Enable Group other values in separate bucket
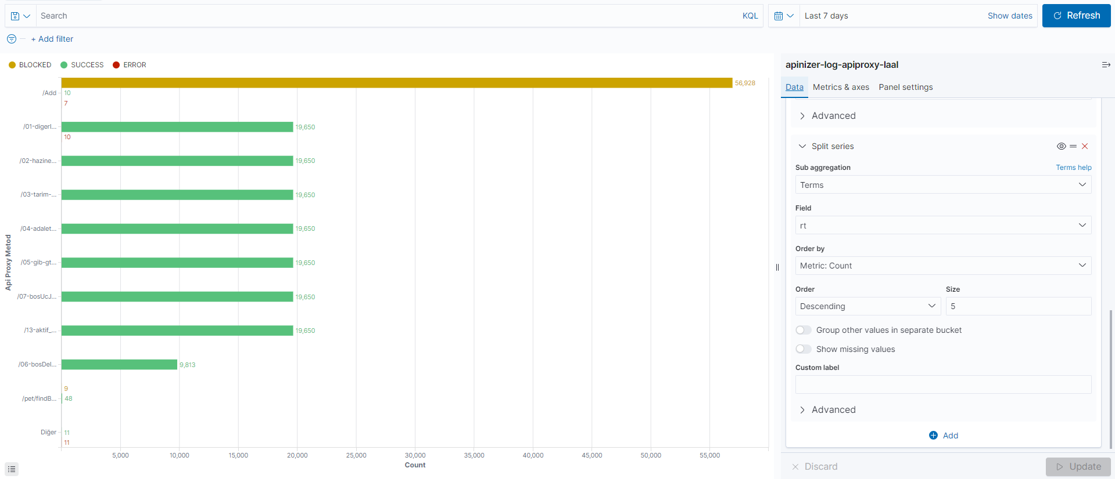Screen dimensions: 1115x479 click(x=804, y=330)
